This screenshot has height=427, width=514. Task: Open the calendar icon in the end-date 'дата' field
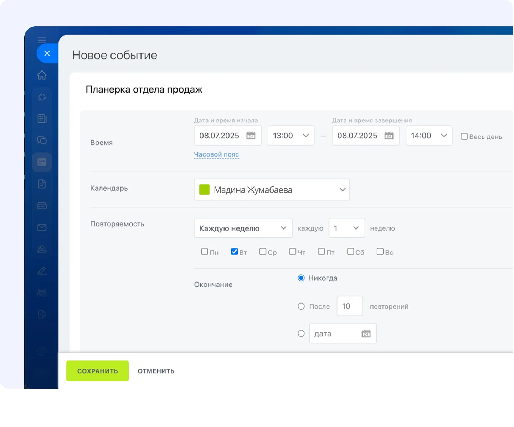pos(366,333)
